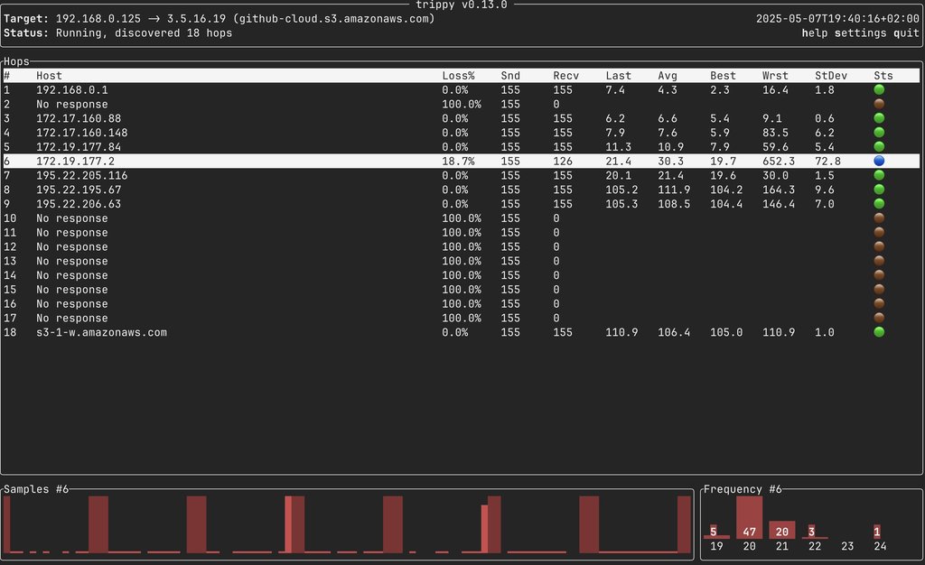Click the 18.7% loss value
The width and height of the screenshot is (925, 565).
(x=458, y=161)
